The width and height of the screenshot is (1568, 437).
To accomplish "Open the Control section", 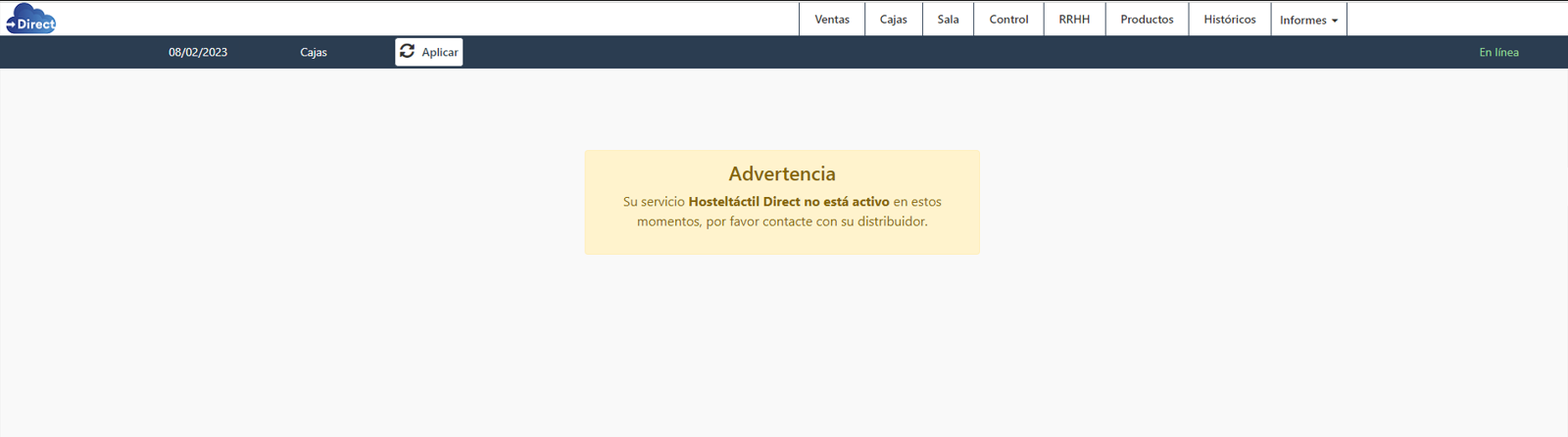I will click(x=1008, y=20).
